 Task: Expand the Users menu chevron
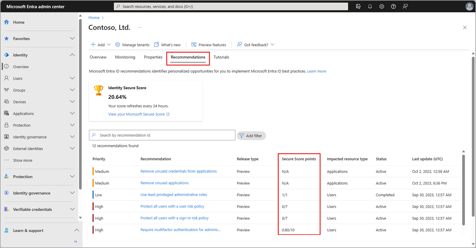click(x=72, y=78)
